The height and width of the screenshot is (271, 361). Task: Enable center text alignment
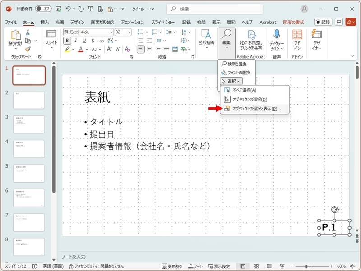(x=149, y=49)
